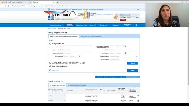This screenshot has width=189, height=106.
Task: Open Объекты управления menu
Action: pos(70,25)
